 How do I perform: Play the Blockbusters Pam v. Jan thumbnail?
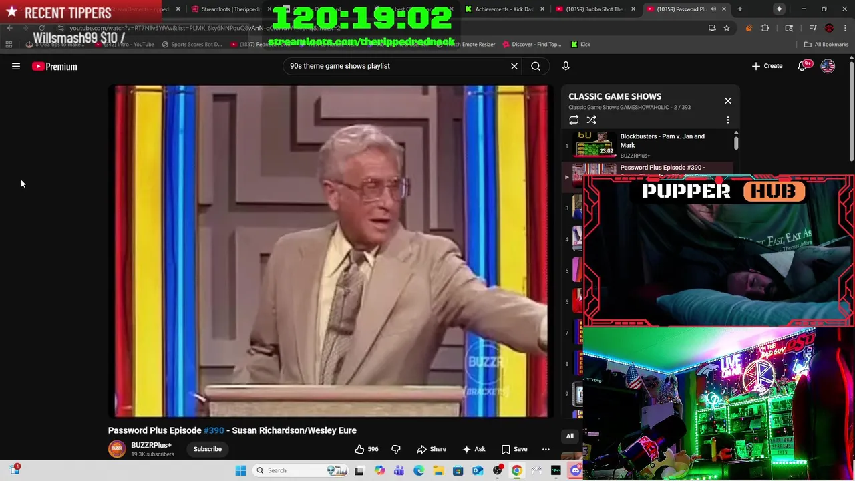pos(594,144)
